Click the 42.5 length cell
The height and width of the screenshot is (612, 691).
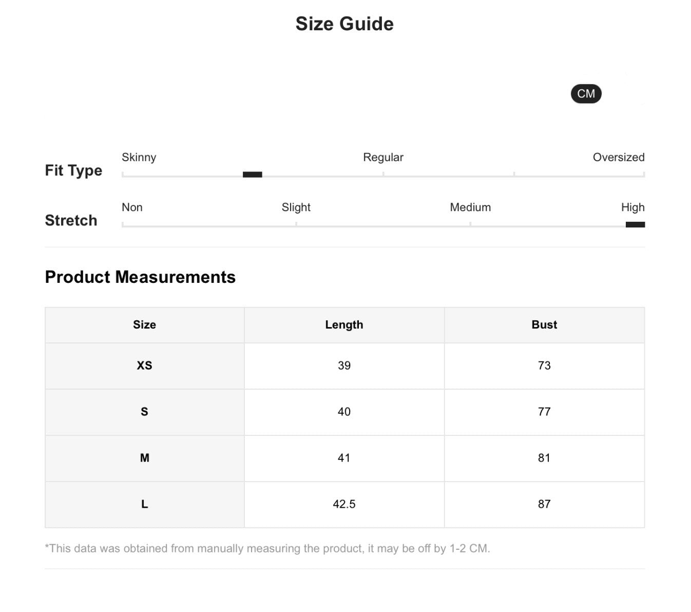coord(344,504)
